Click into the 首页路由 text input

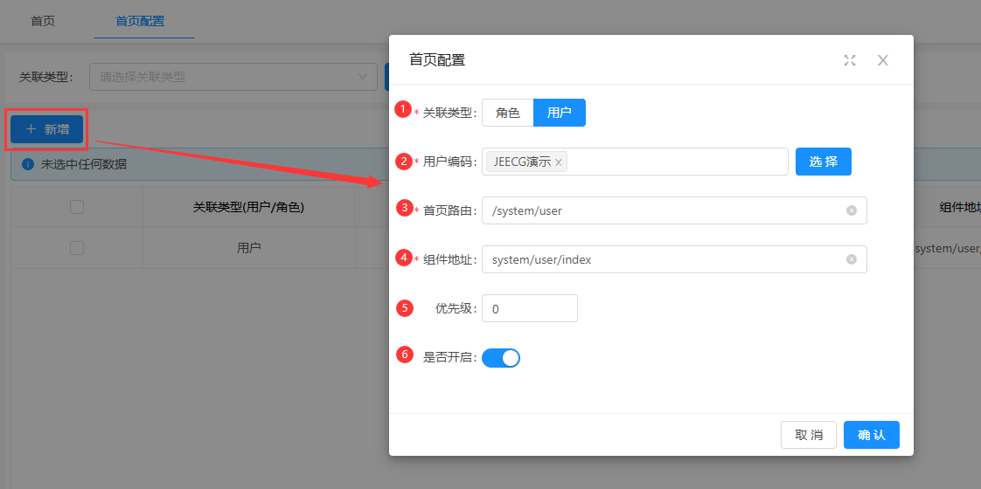click(x=664, y=210)
